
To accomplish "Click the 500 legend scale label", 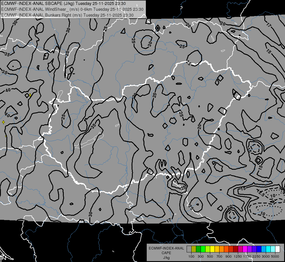I will [210, 256].
